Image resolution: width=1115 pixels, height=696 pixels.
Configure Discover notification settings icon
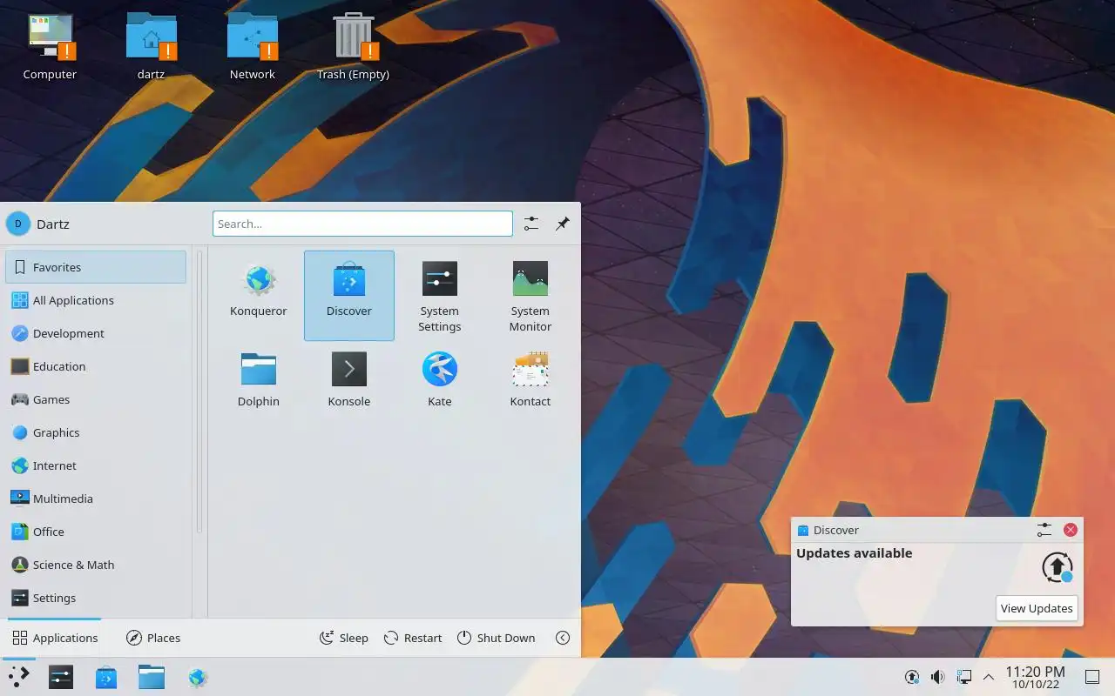coord(1044,530)
